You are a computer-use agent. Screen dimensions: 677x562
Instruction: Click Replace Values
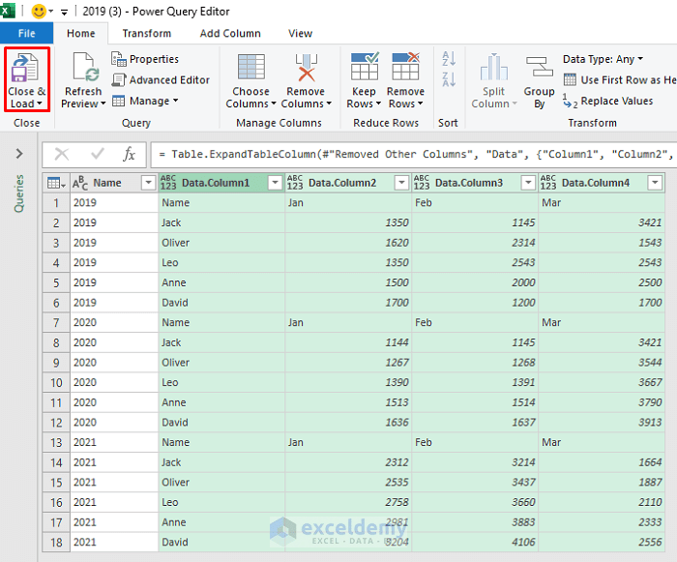pos(608,101)
